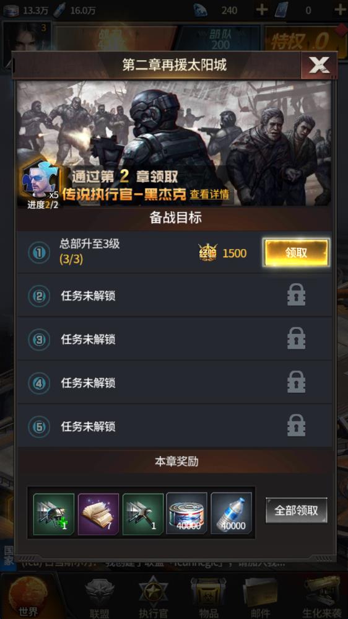Open the 执行官 officer menu

click(x=154, y=597)
